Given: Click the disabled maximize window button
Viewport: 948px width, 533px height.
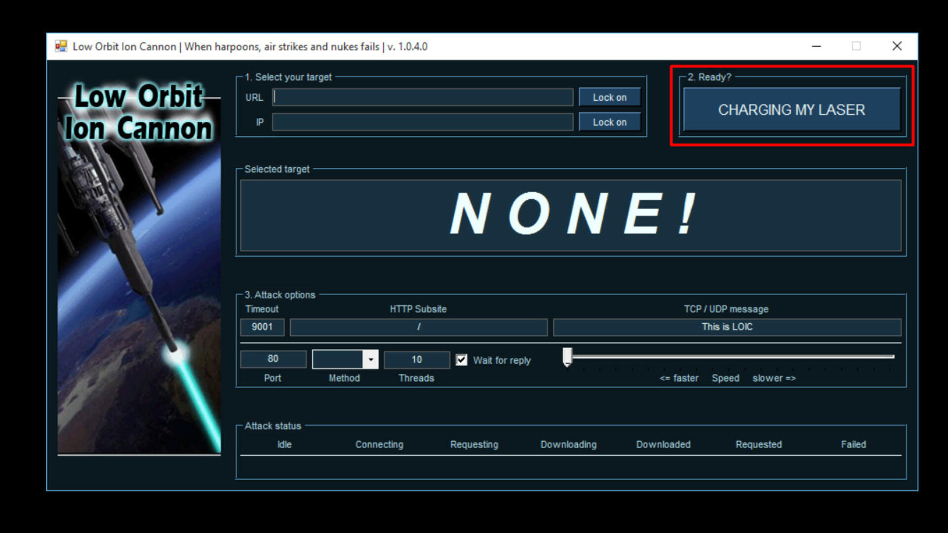Looking at the screenshot, I should coord(856,46).
